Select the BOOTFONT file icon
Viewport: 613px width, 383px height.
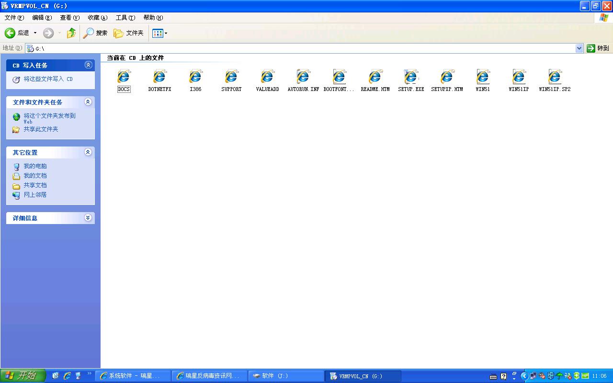(339, 77)
